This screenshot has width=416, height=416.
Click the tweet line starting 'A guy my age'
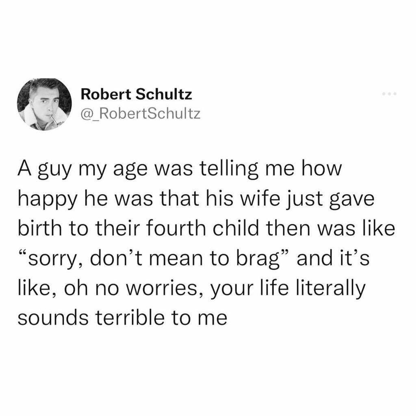(180, 170)
